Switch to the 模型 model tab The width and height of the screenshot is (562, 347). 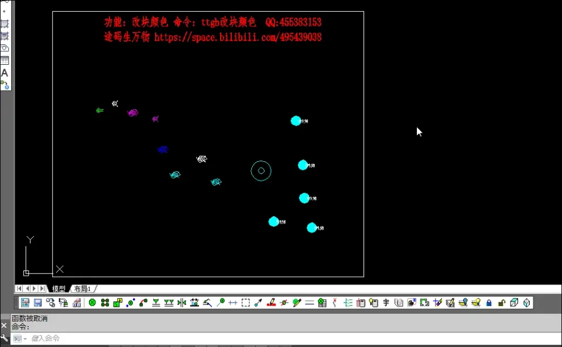pyautogui.click(x=59, y=289)
